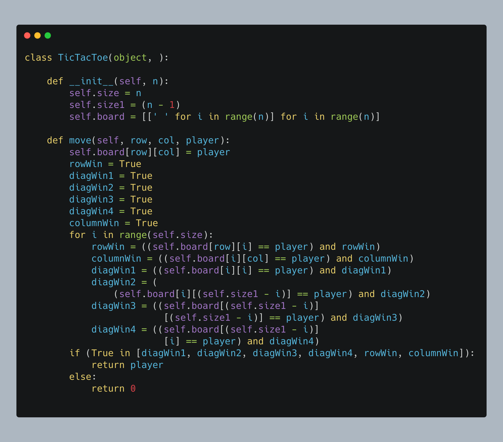Viewport: 503px width, 442px height.
Task: Click rowWin inside the final list
Action: point(380,353)
